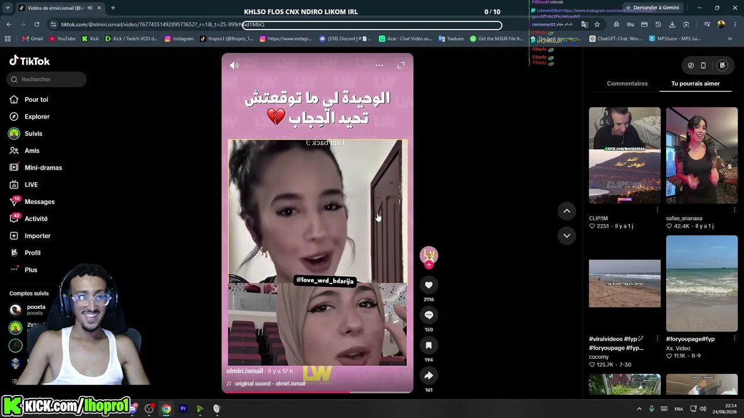The image size is (744, 418).
Task: Mute the TikTok tab audio icon
Action: point(90,8)
